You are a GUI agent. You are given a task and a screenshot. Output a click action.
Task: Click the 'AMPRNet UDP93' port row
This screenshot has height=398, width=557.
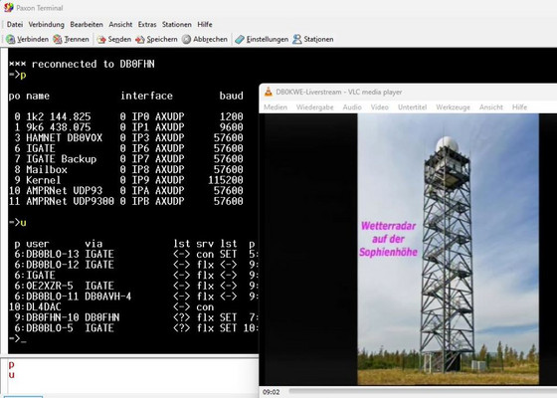tap(126, 191)
